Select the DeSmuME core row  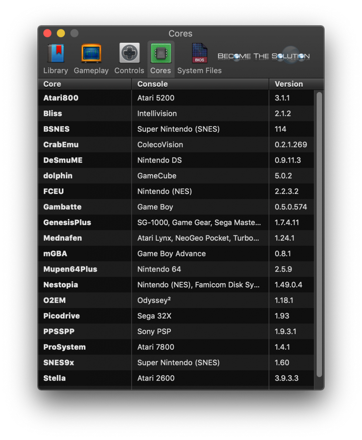coord(176,160)
